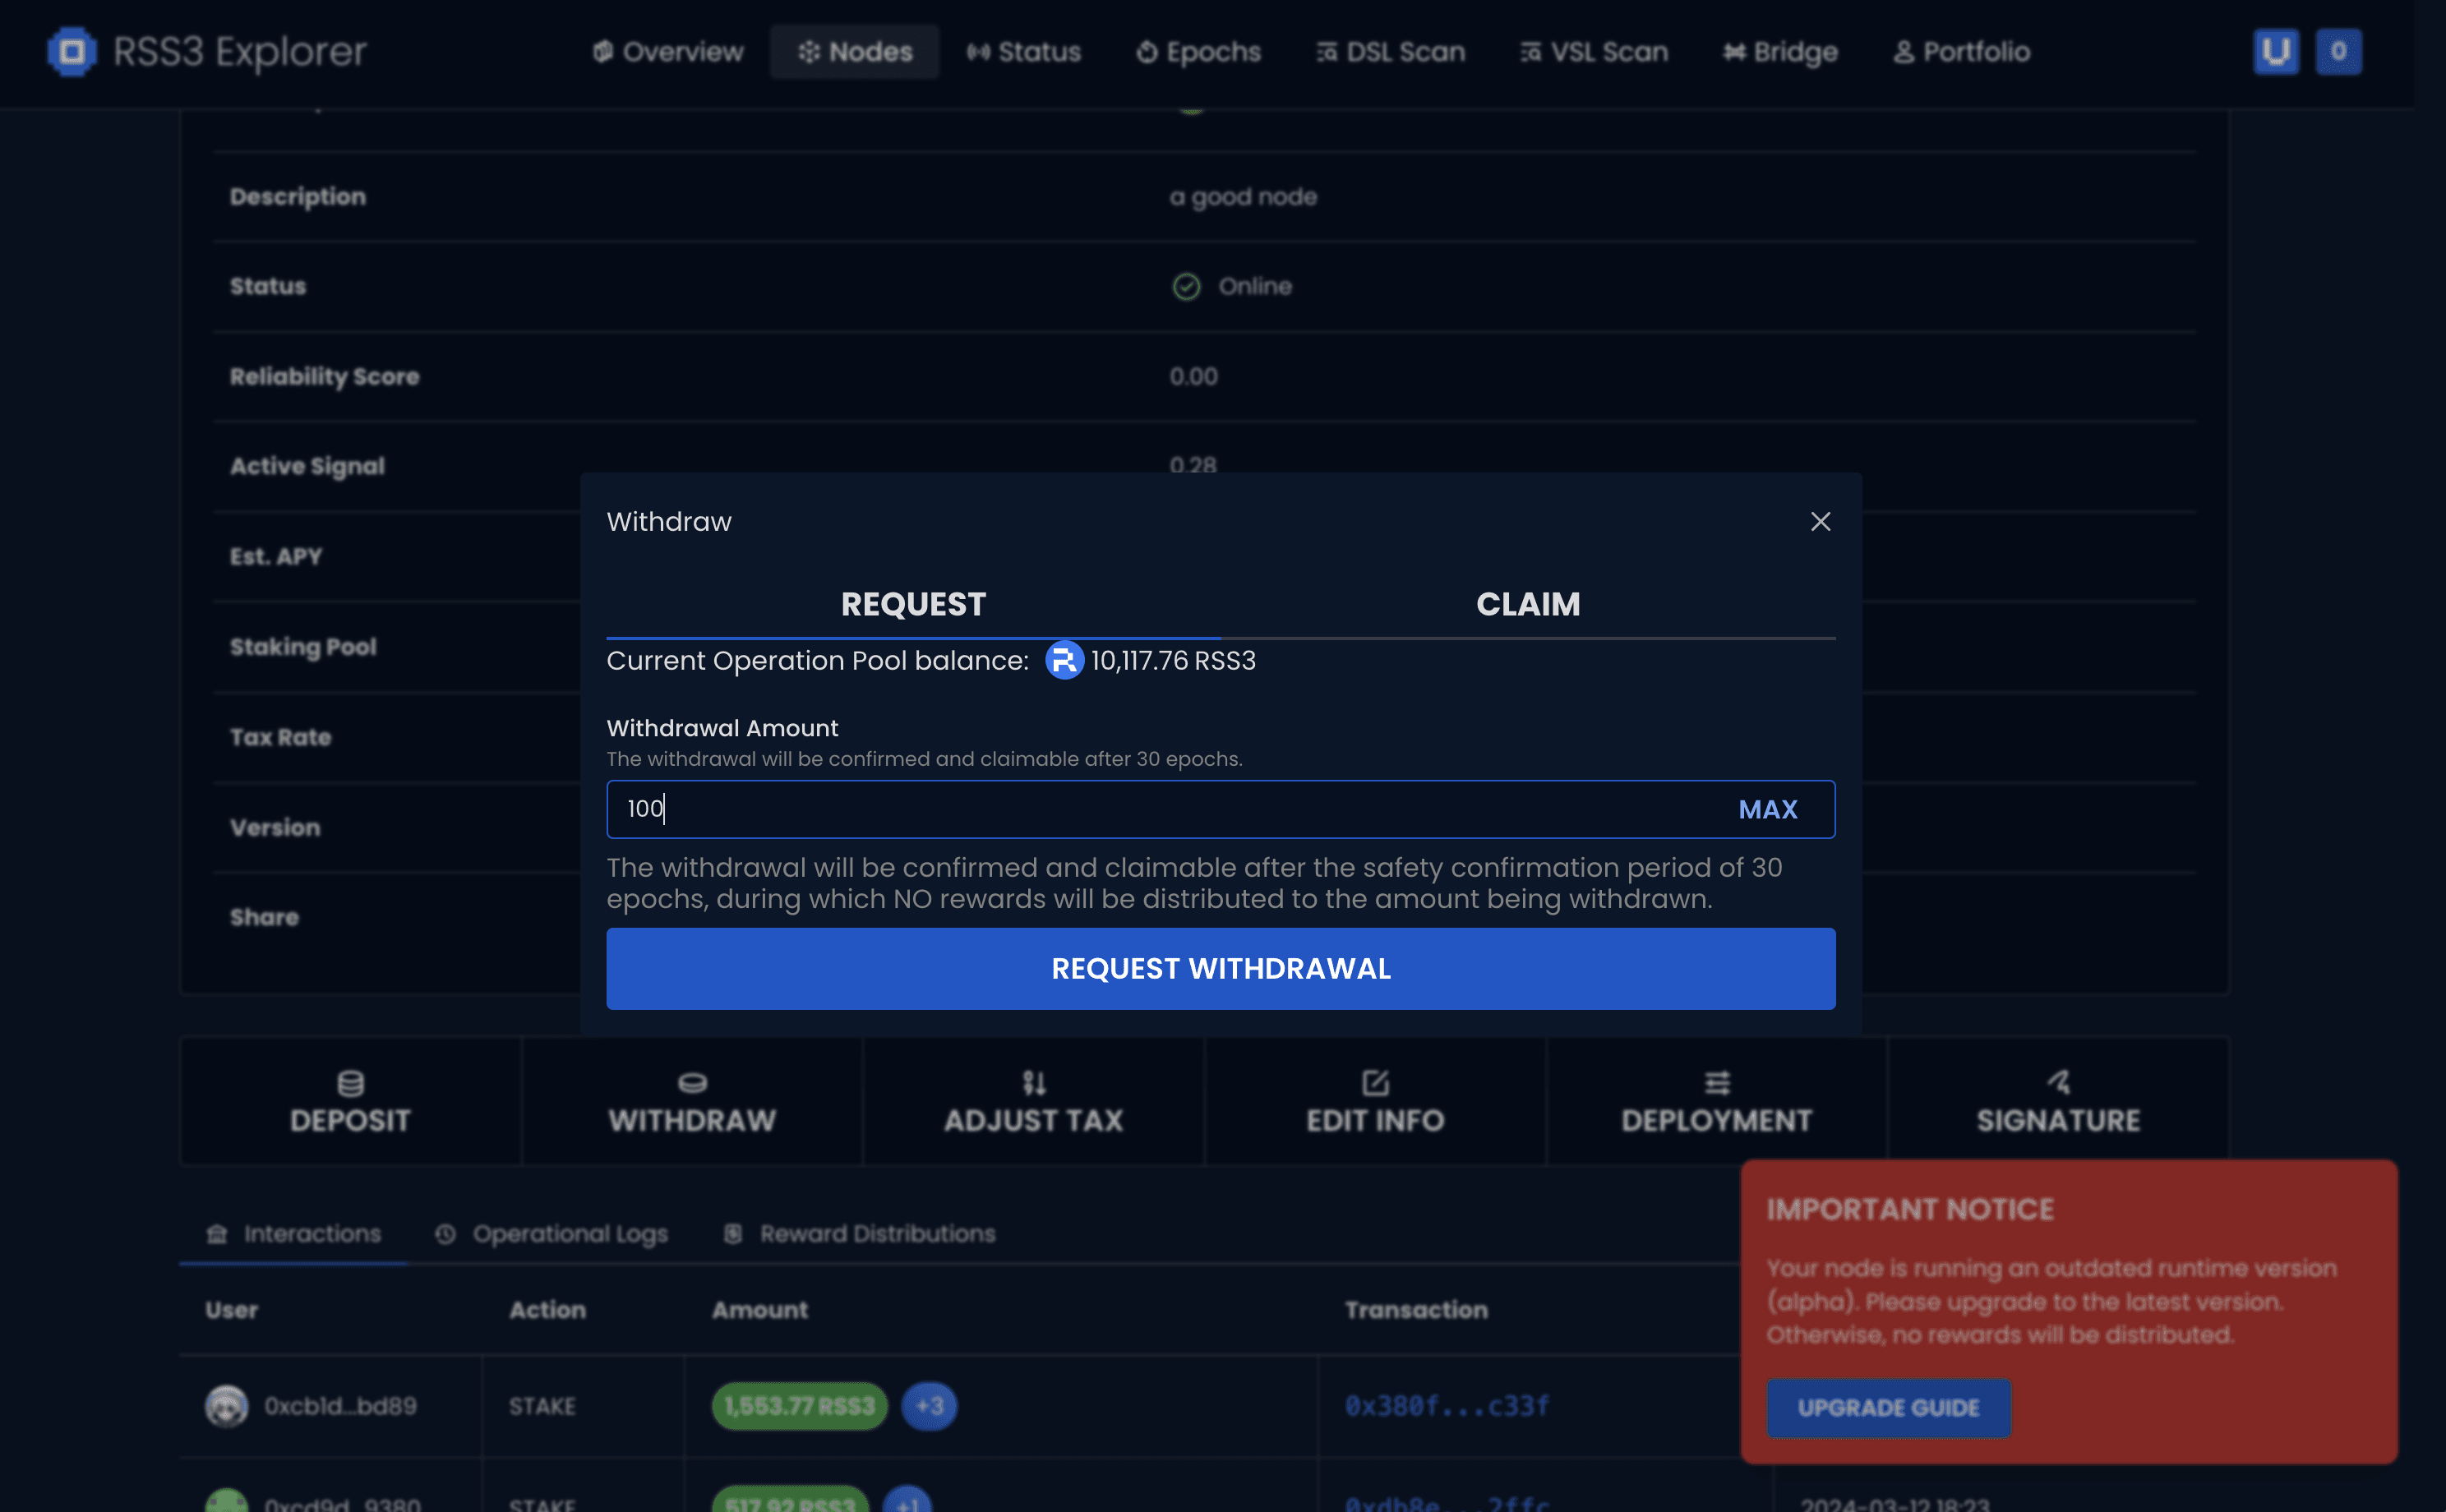The image size is (2446, 1512).
Task: Click the 10,117.76 RSS3 balance value
Action: tap(1173, 660)
